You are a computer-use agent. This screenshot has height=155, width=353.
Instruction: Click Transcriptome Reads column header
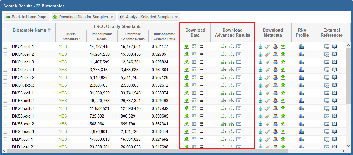tap(102, 36)
